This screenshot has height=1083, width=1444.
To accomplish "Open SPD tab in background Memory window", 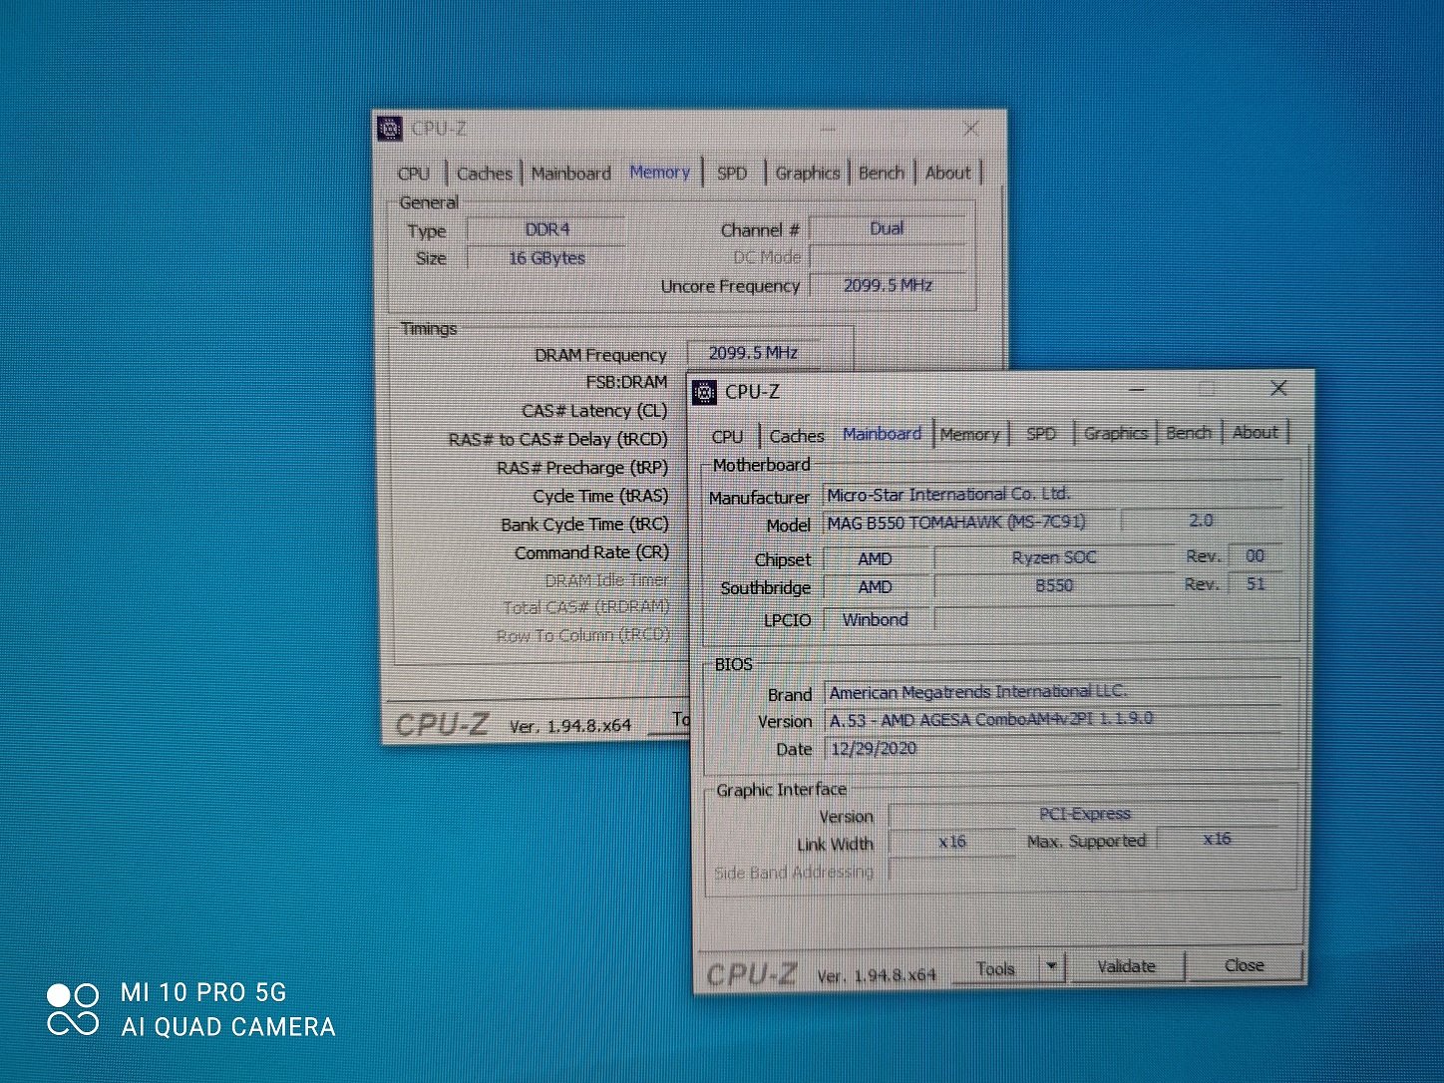I will 732,174.
